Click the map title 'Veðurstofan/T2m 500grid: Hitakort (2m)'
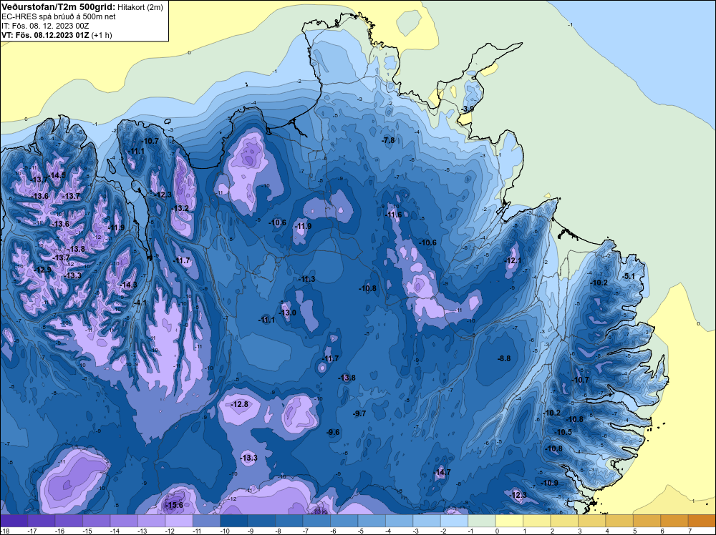716x535 pixels. pos(82,7)
